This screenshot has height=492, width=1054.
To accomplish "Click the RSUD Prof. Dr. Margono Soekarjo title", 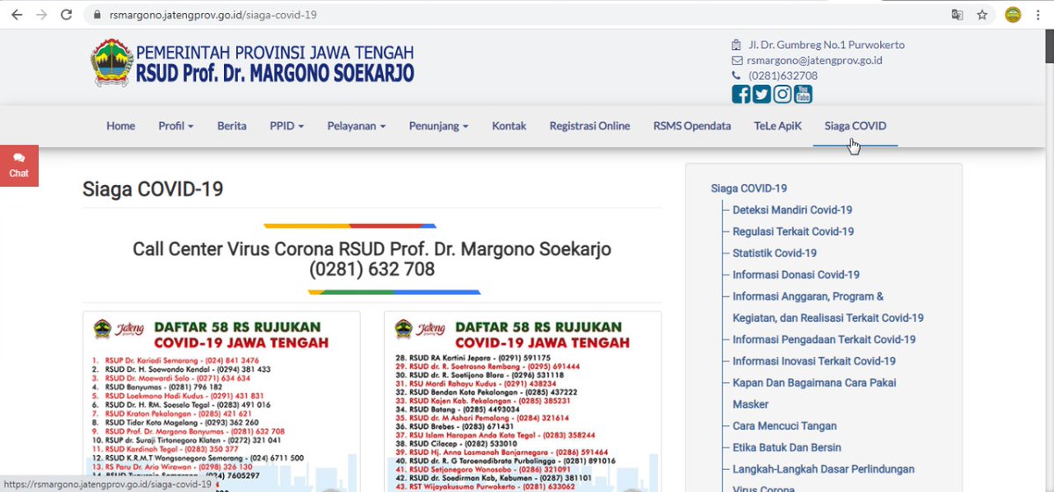I will click(x=275, y=74).
